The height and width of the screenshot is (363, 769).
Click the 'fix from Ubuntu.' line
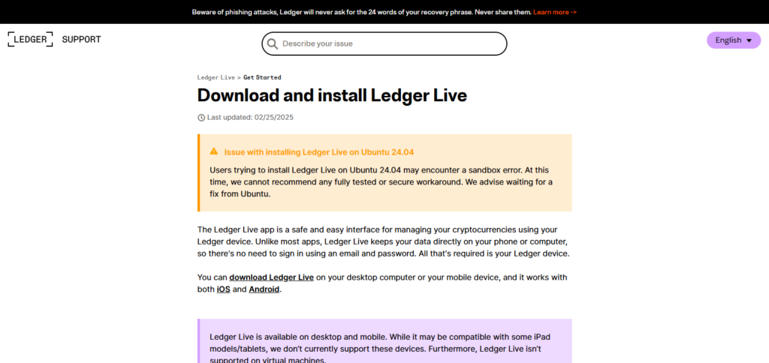coord(240,193)
